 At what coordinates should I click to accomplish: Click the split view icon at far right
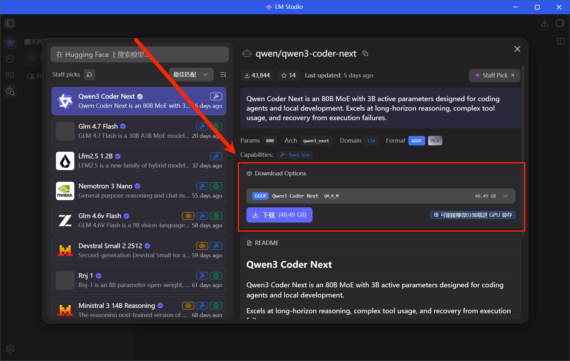(x=561, y=41)
